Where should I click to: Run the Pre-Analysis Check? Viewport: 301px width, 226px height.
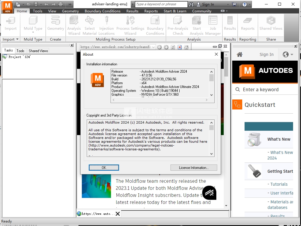tap(178, 26)
